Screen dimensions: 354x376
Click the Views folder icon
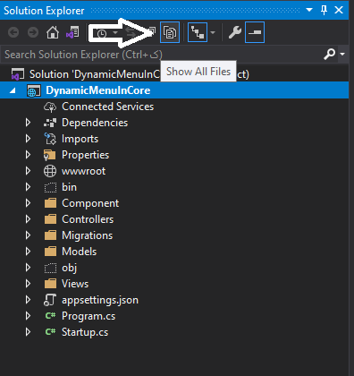tap(50, 284)
